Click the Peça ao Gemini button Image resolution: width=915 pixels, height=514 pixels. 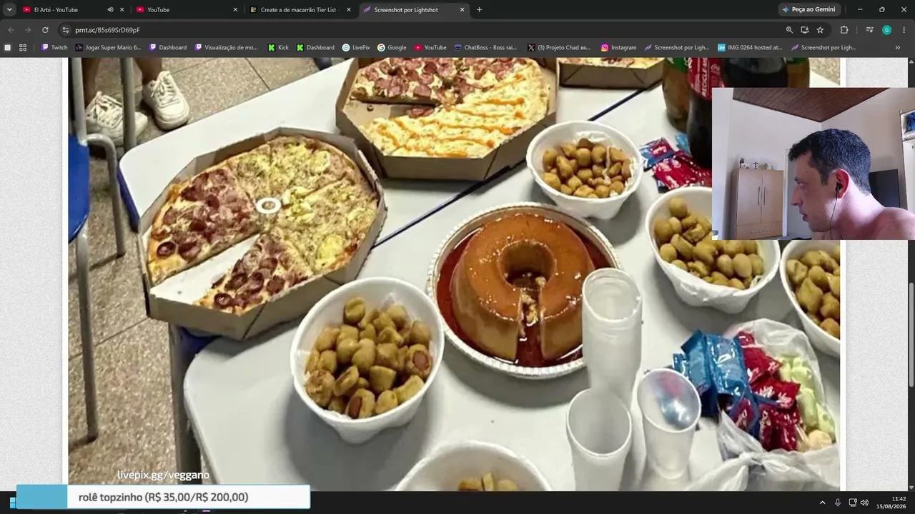point(808,10)
